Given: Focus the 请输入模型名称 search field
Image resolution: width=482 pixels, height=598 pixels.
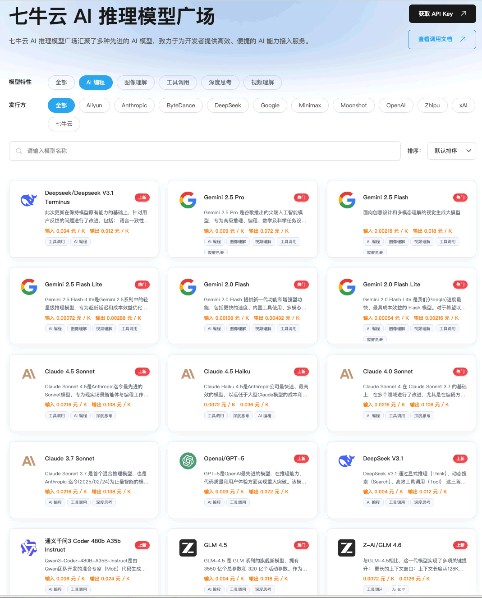Looking at the screenshot, I should coord(207,151).
